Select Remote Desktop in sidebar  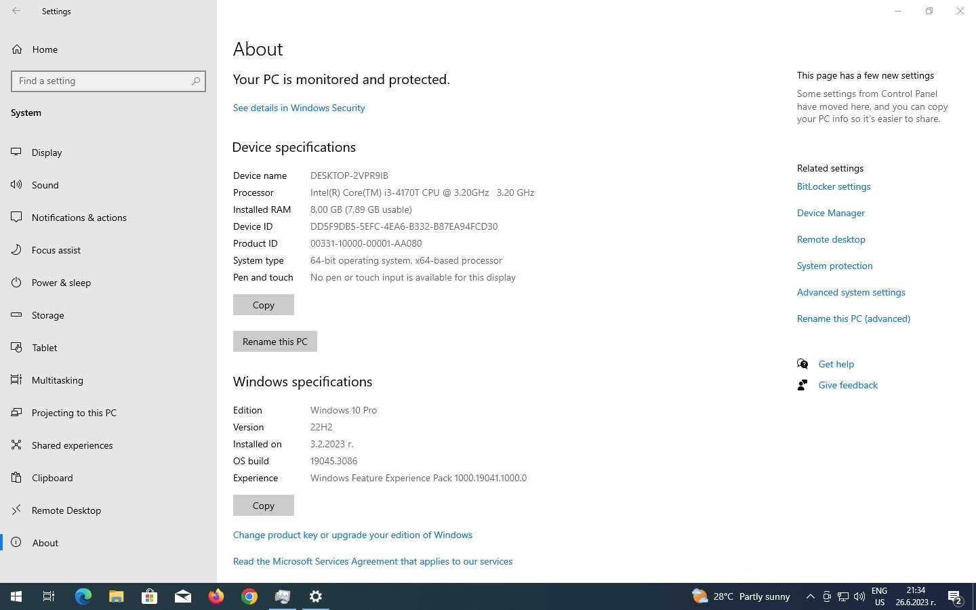coord(108,510)
